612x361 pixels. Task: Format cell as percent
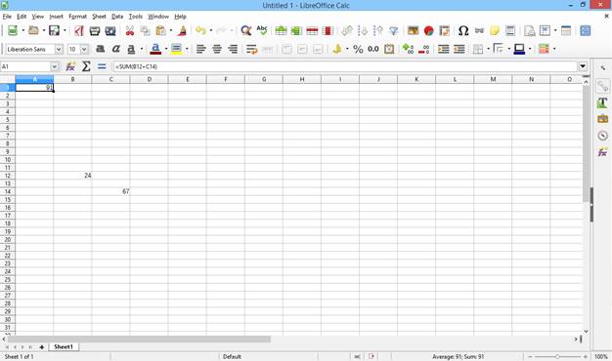pos(358,49)
